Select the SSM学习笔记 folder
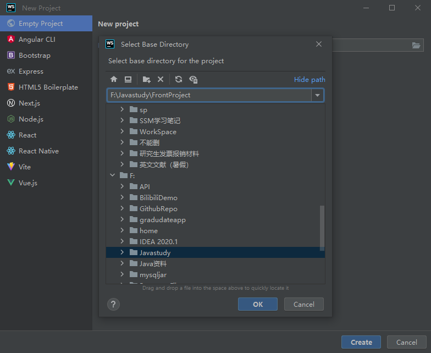 coord(215,120)
